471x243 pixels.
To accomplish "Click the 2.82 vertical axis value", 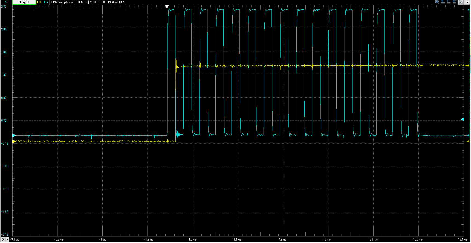I will click(4, 6).
